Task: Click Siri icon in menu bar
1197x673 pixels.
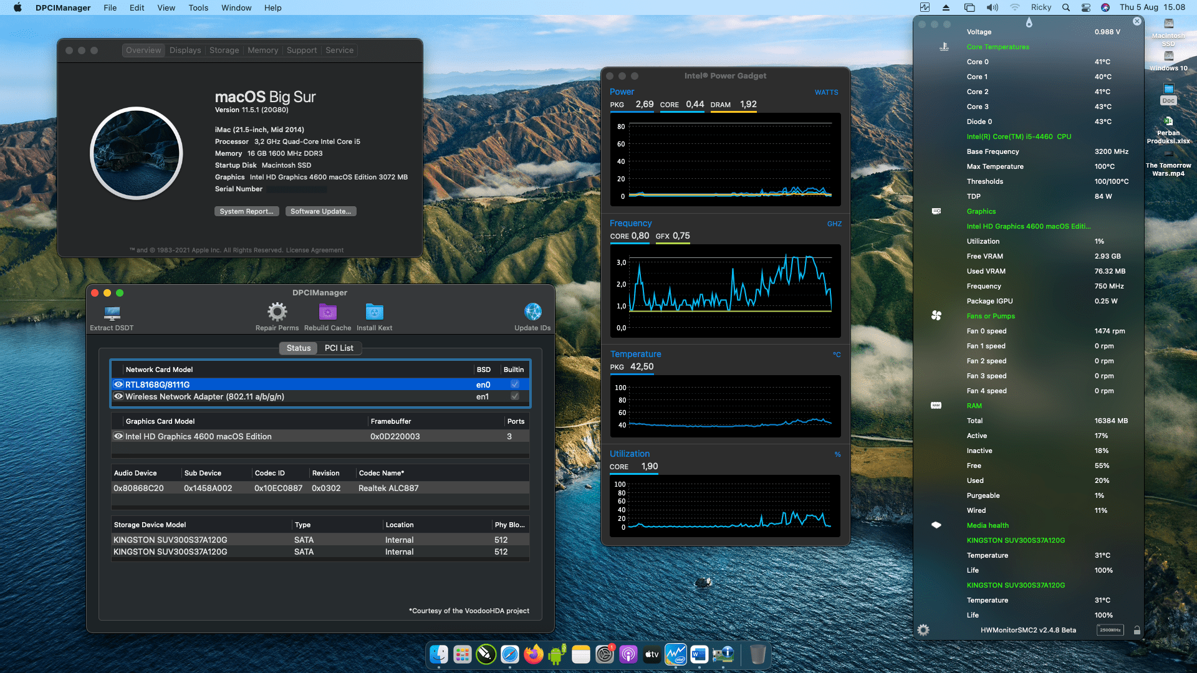Action: click(1105, 7)
